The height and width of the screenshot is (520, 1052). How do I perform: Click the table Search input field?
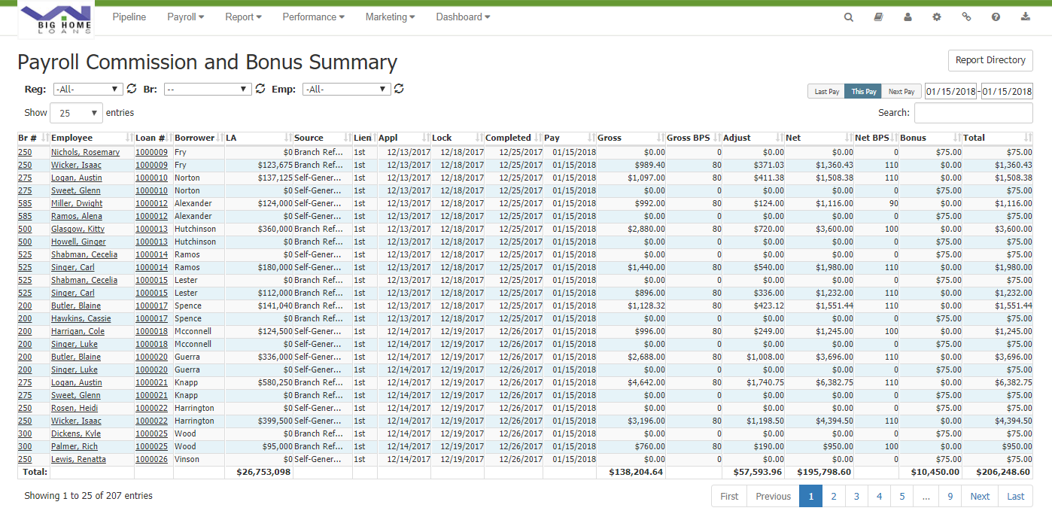[x=973, y=113]
